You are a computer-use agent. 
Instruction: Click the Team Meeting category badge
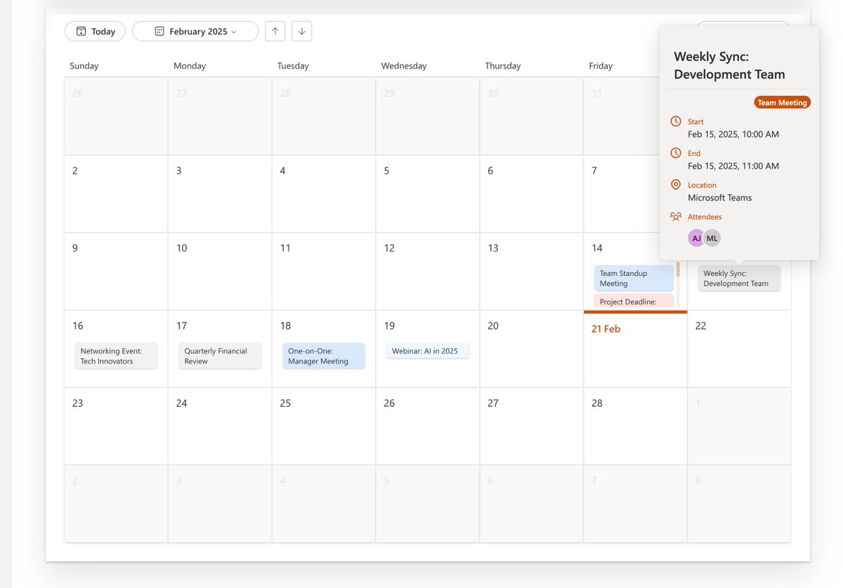(x=782, y=103)
